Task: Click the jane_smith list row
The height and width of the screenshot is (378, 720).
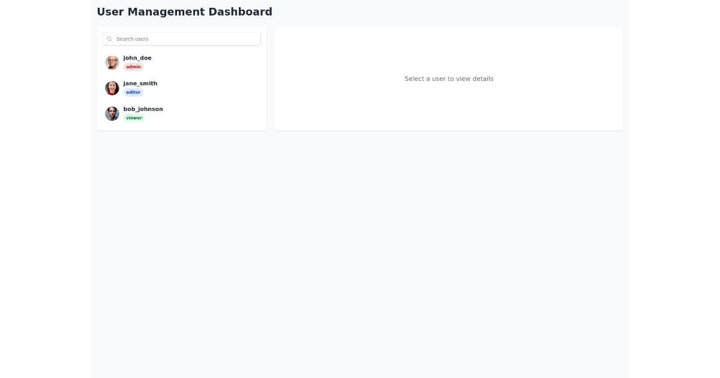Action: (x=180, y=88)
